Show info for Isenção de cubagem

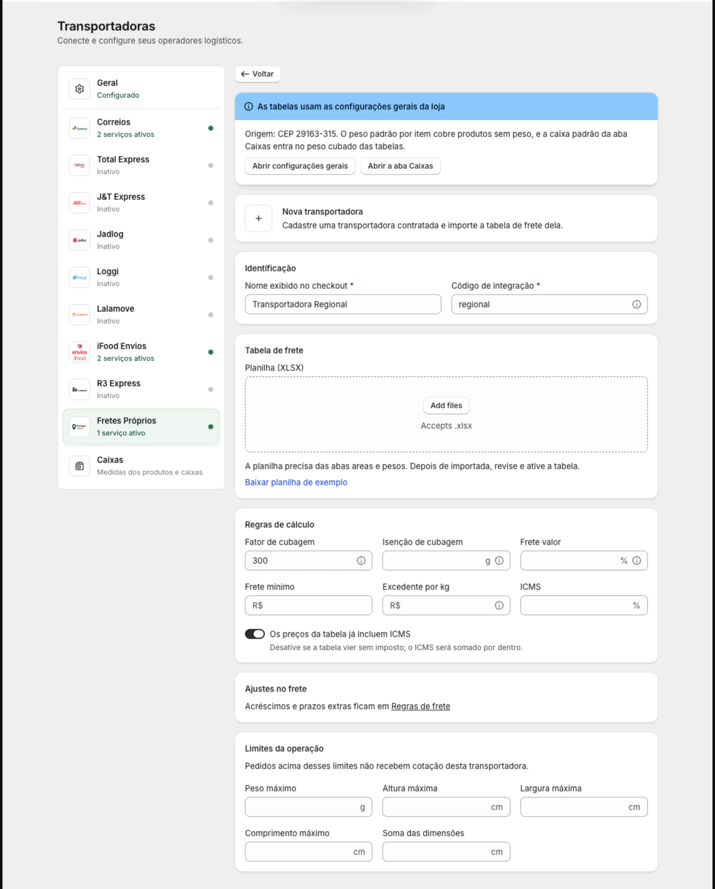click(499, 561)
